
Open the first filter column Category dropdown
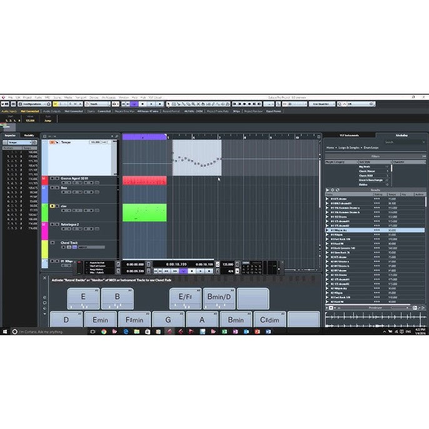[341, 162]
